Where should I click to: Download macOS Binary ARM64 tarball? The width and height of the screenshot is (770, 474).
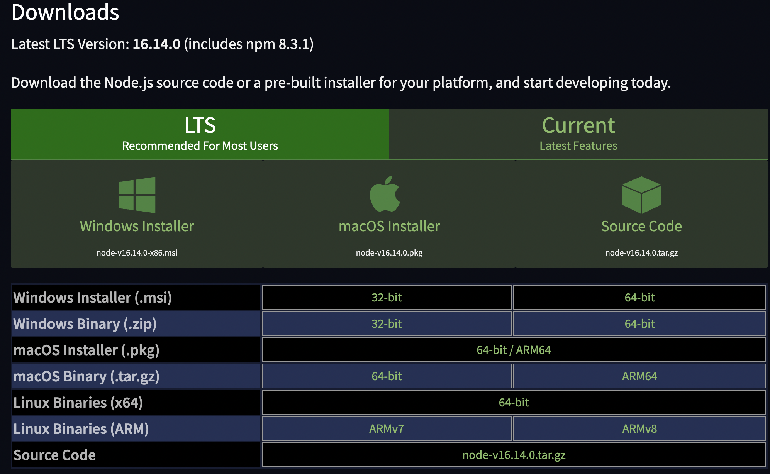click(639, 376)
